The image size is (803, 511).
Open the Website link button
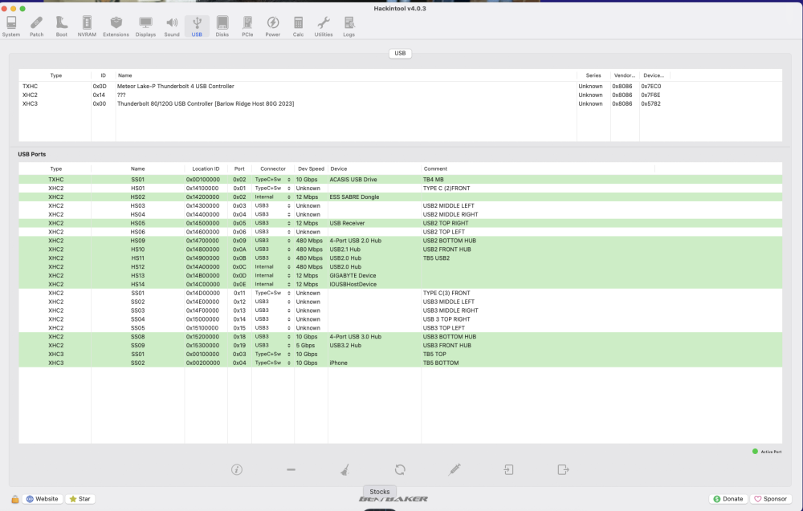click(42, 499)
